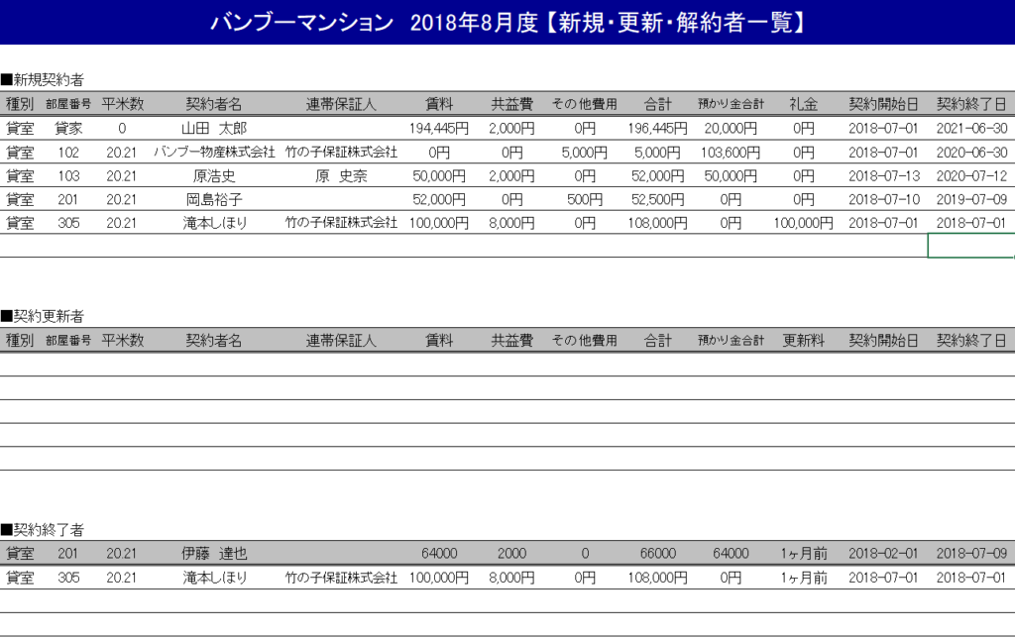Viewport: 1015px width, 638px height.
Task: Click room number 201 in 伊藤 達也 row
Action: pos(68,553)
